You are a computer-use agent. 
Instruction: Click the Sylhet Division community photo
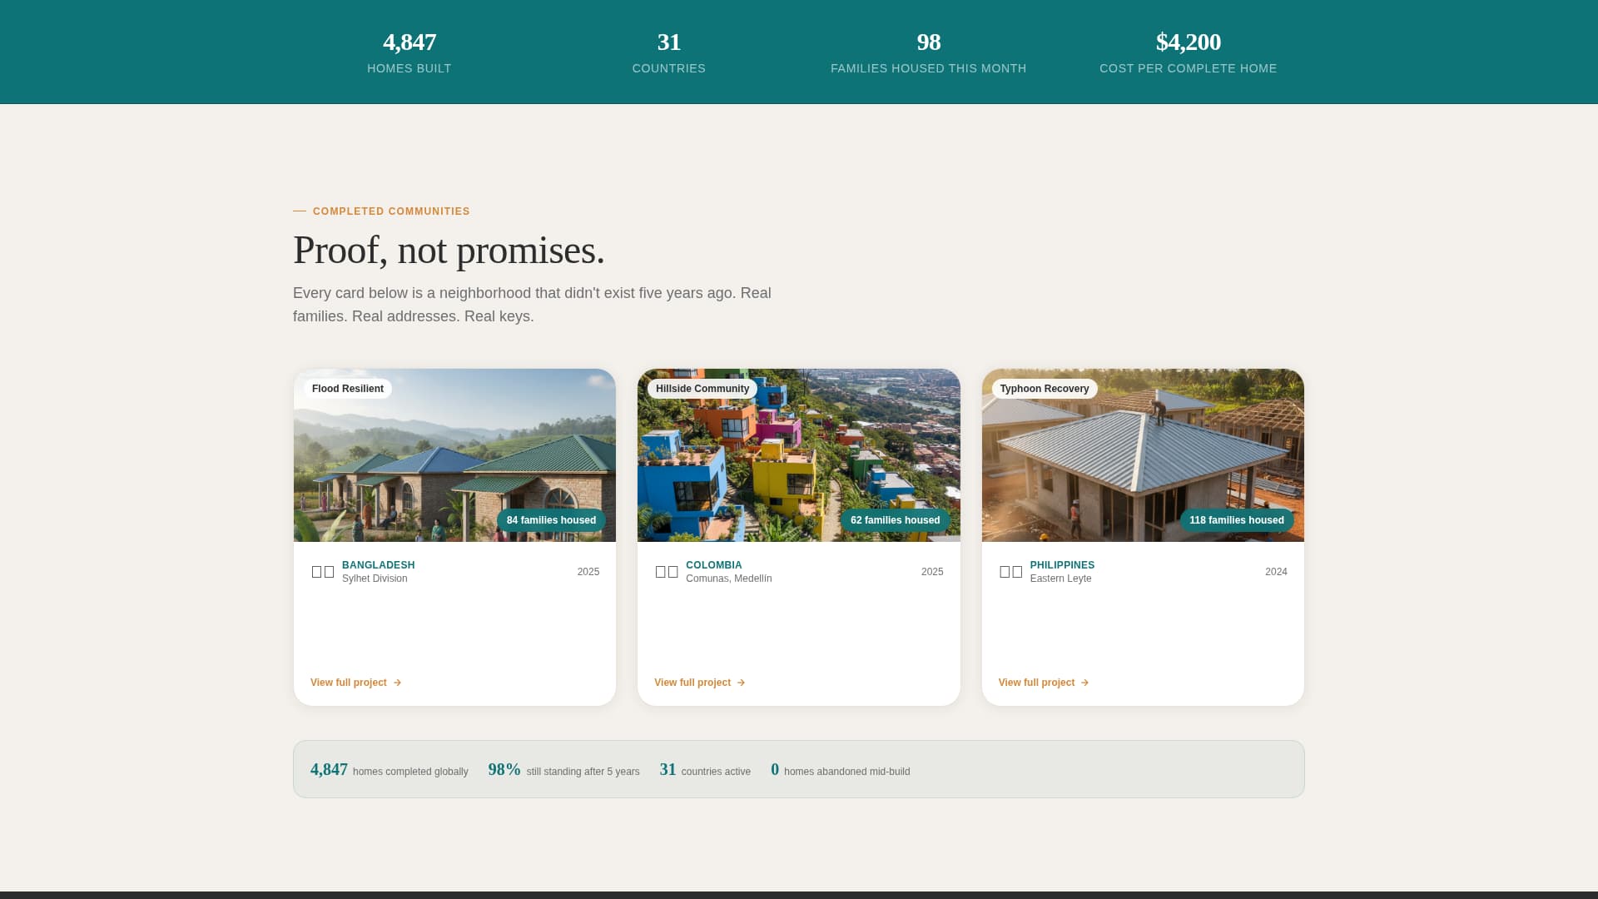click(x=454, y=454)
